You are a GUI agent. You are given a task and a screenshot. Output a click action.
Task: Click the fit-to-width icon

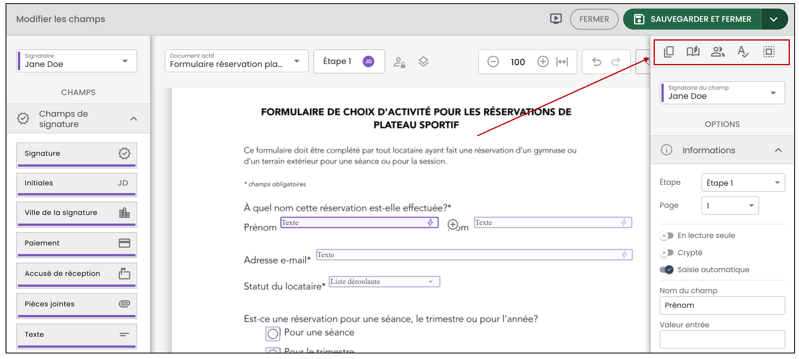click(x=562, y=62)
